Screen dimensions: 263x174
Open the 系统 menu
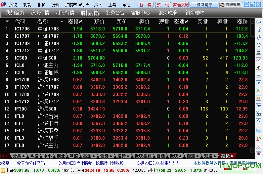13,5
